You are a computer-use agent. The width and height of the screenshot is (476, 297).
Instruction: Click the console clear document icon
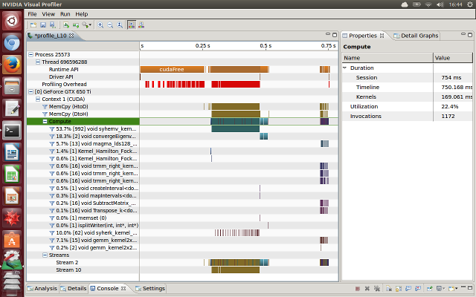[x=389, y=289]
